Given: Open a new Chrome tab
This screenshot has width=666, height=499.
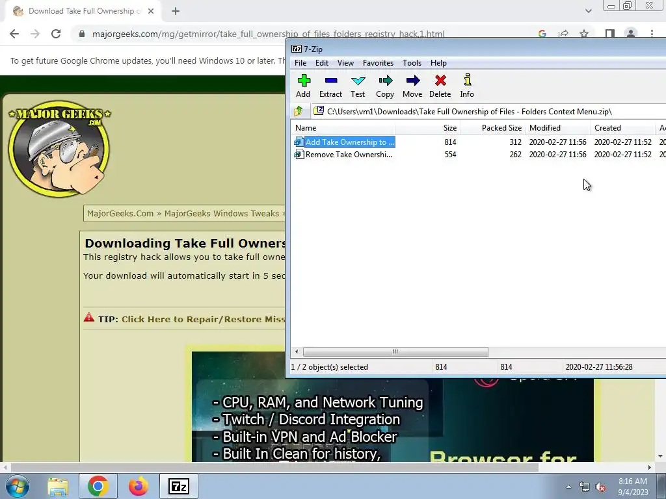Looking at the screenshot, I should point(176,12).
